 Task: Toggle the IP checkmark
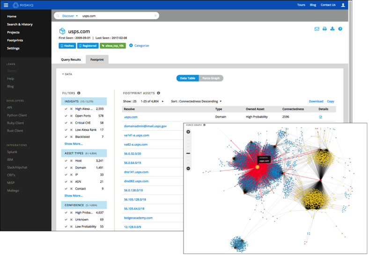point(66,175)
